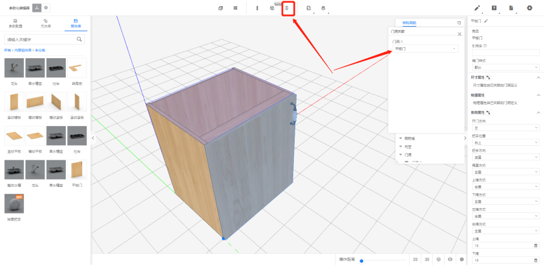This screenshot has width=544, height=265.
Task: Open the 元件库 tab
Action: (x=45, y=23)
